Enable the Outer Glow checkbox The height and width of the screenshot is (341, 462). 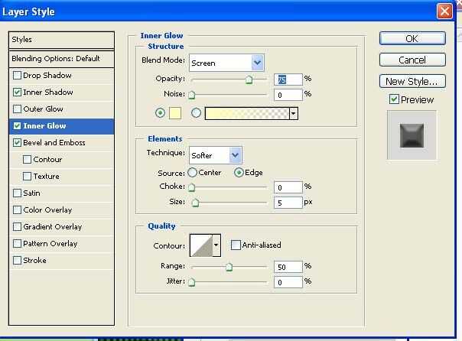[x=18, y=109]
